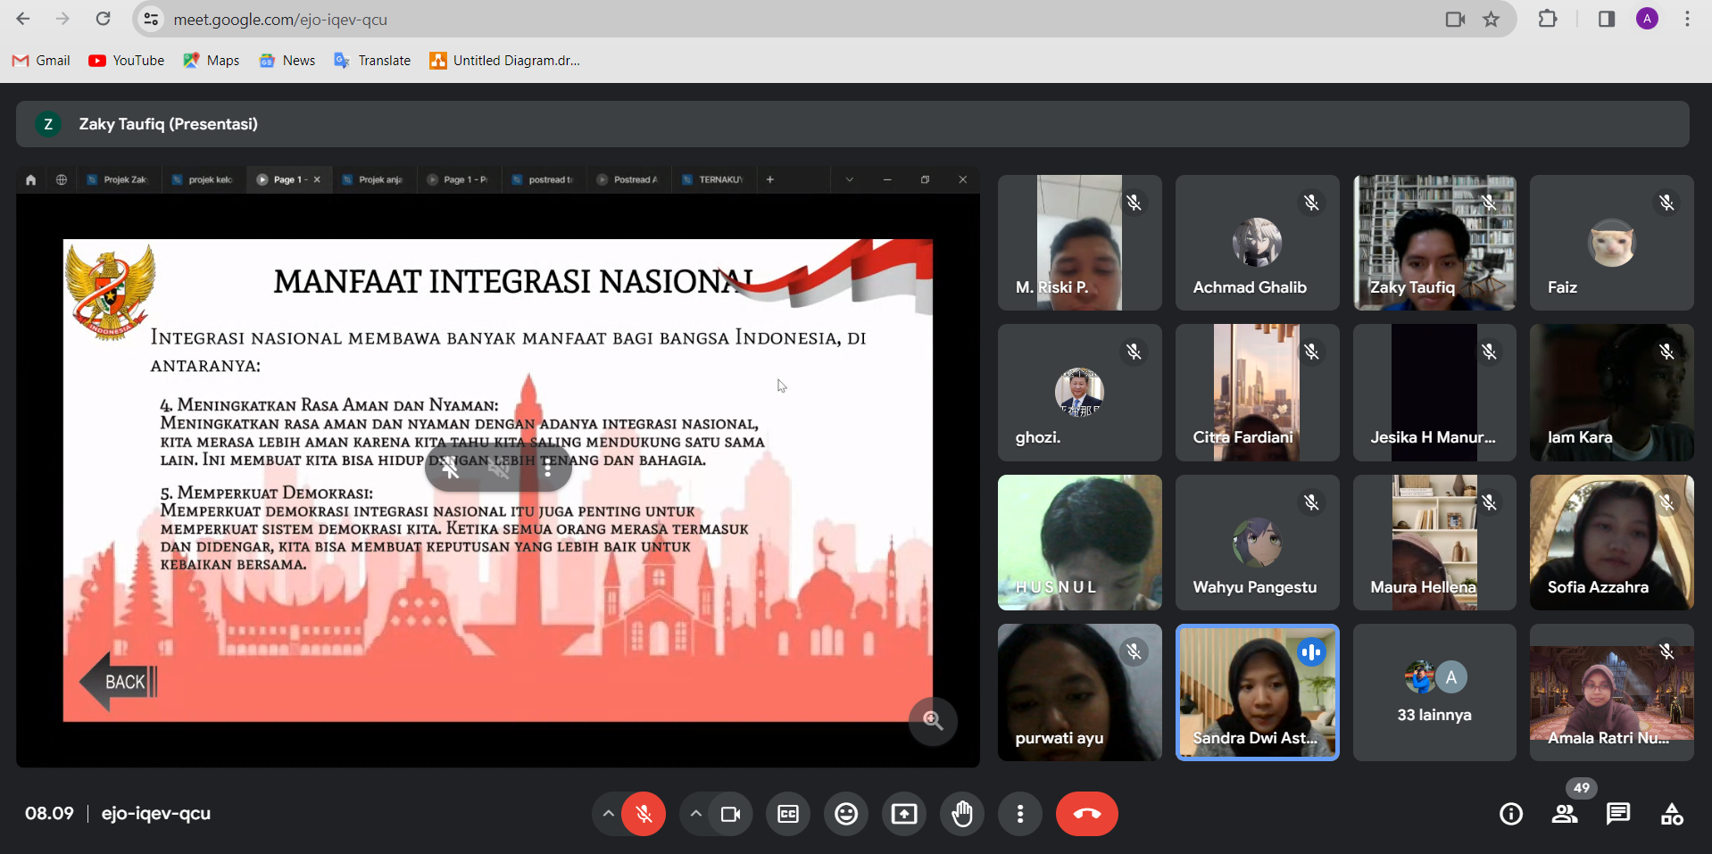Expand audio settings arrow
Screen dimensions: 1712x854
[x=608, y=814]
